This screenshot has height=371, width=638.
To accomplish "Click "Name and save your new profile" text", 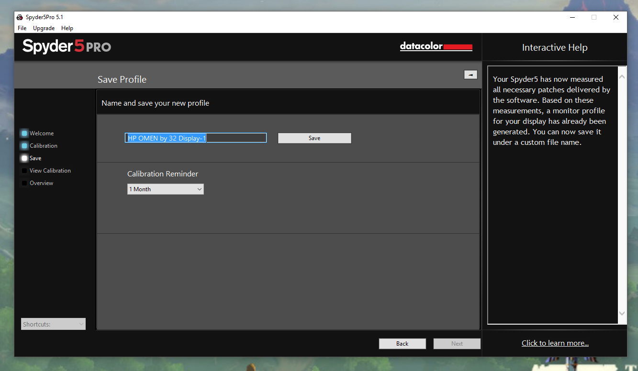I will point(156,103).
